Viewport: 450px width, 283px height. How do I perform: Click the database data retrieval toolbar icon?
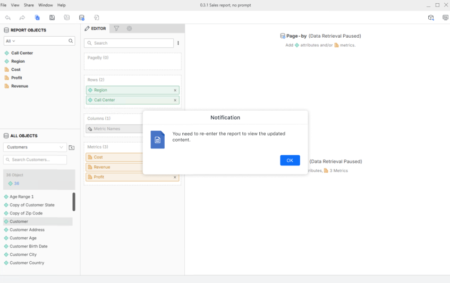coord(81,18)
